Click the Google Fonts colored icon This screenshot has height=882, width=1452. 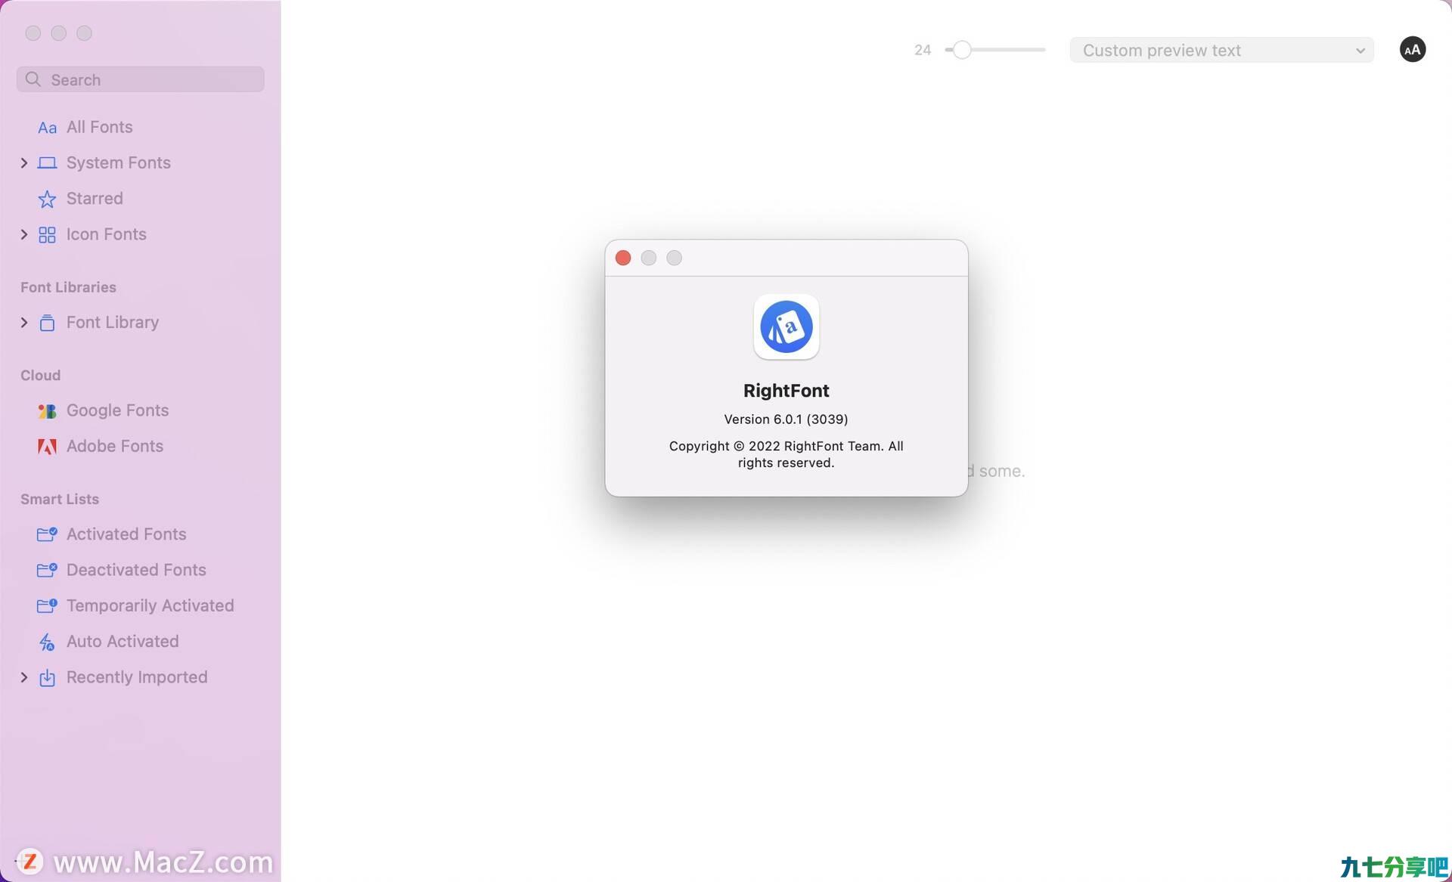click(x=47, y=411)
